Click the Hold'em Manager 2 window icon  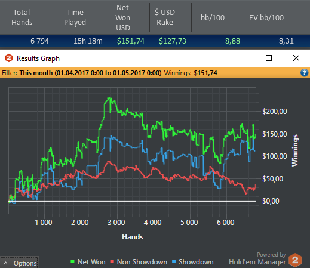click(x=9, y=58)
